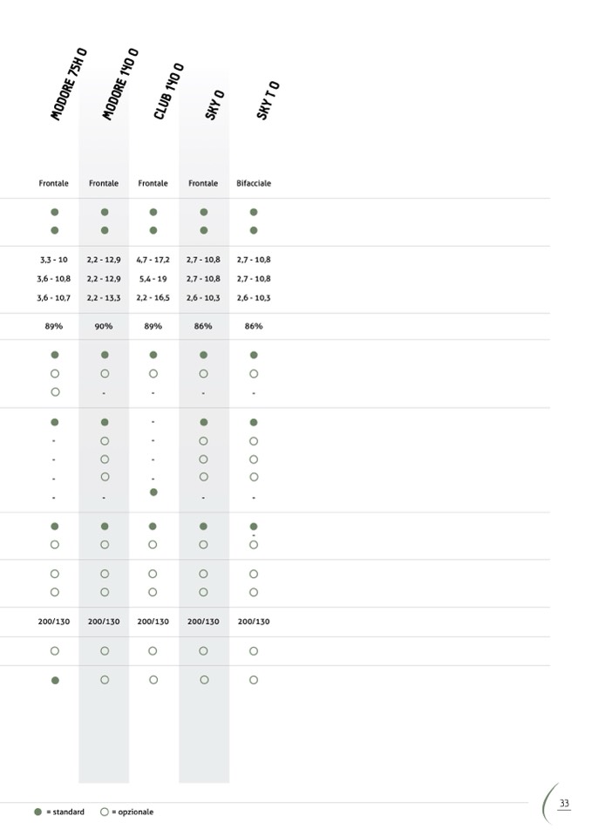This screenshot has height=836, width=591.
Task: Select the MODORE 75H O column header
Action: click(x=69, y=85)
